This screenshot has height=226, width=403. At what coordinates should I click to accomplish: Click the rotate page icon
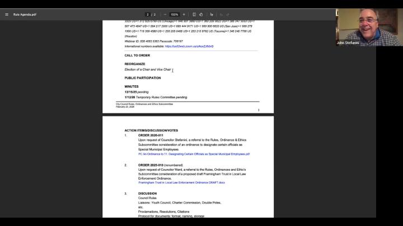click(201, 15)
